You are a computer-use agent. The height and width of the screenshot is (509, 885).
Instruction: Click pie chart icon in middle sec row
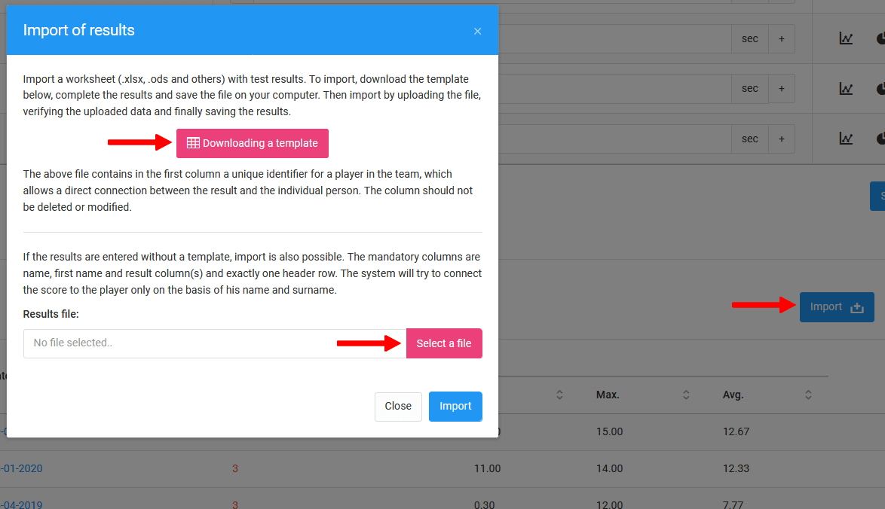pyautogui.click(x=880, y=89)
